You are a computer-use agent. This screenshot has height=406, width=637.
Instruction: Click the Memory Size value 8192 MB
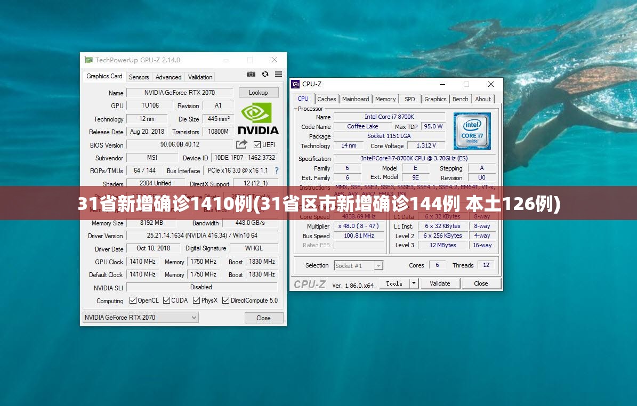pos(151,223)
